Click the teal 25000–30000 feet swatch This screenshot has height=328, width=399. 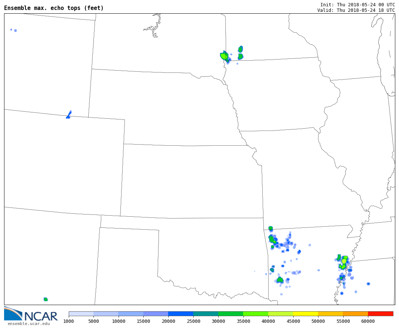pos(205,314)
